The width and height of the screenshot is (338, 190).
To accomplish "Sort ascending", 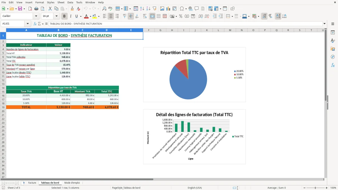I will coord(142,9).
